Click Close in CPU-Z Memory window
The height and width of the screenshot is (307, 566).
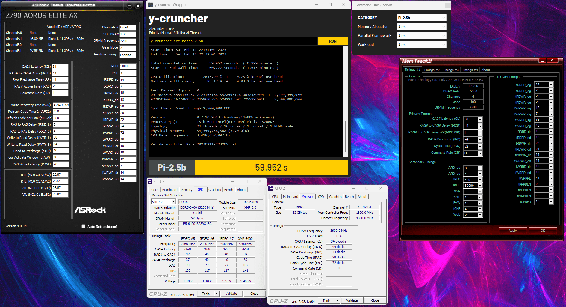375,300
